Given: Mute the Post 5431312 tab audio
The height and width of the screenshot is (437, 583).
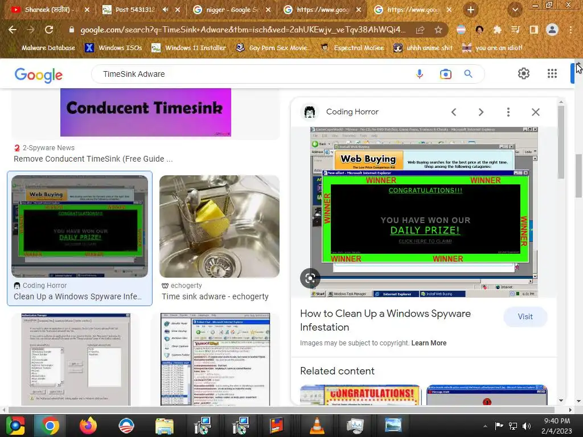Looking at the screenshot, I should (x=165, y=10).
